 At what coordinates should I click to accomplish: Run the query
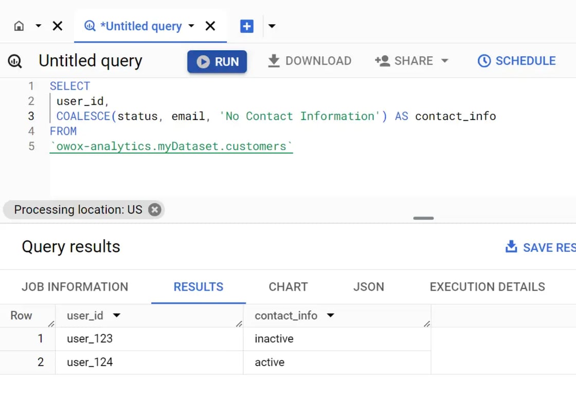pyautogui.click(x=217, y=61)
